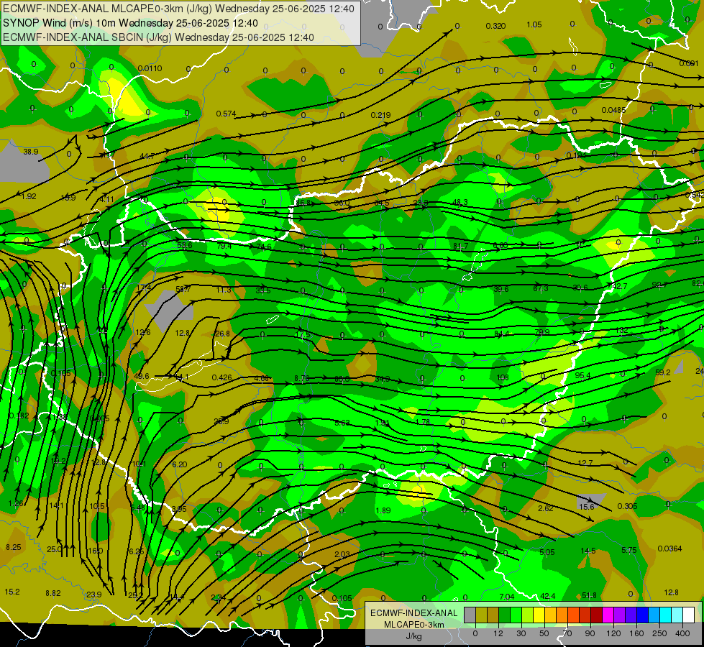Viewport: 704px width, 647px height.
Task: Click the station value 95.4
Action: (582, 375)
